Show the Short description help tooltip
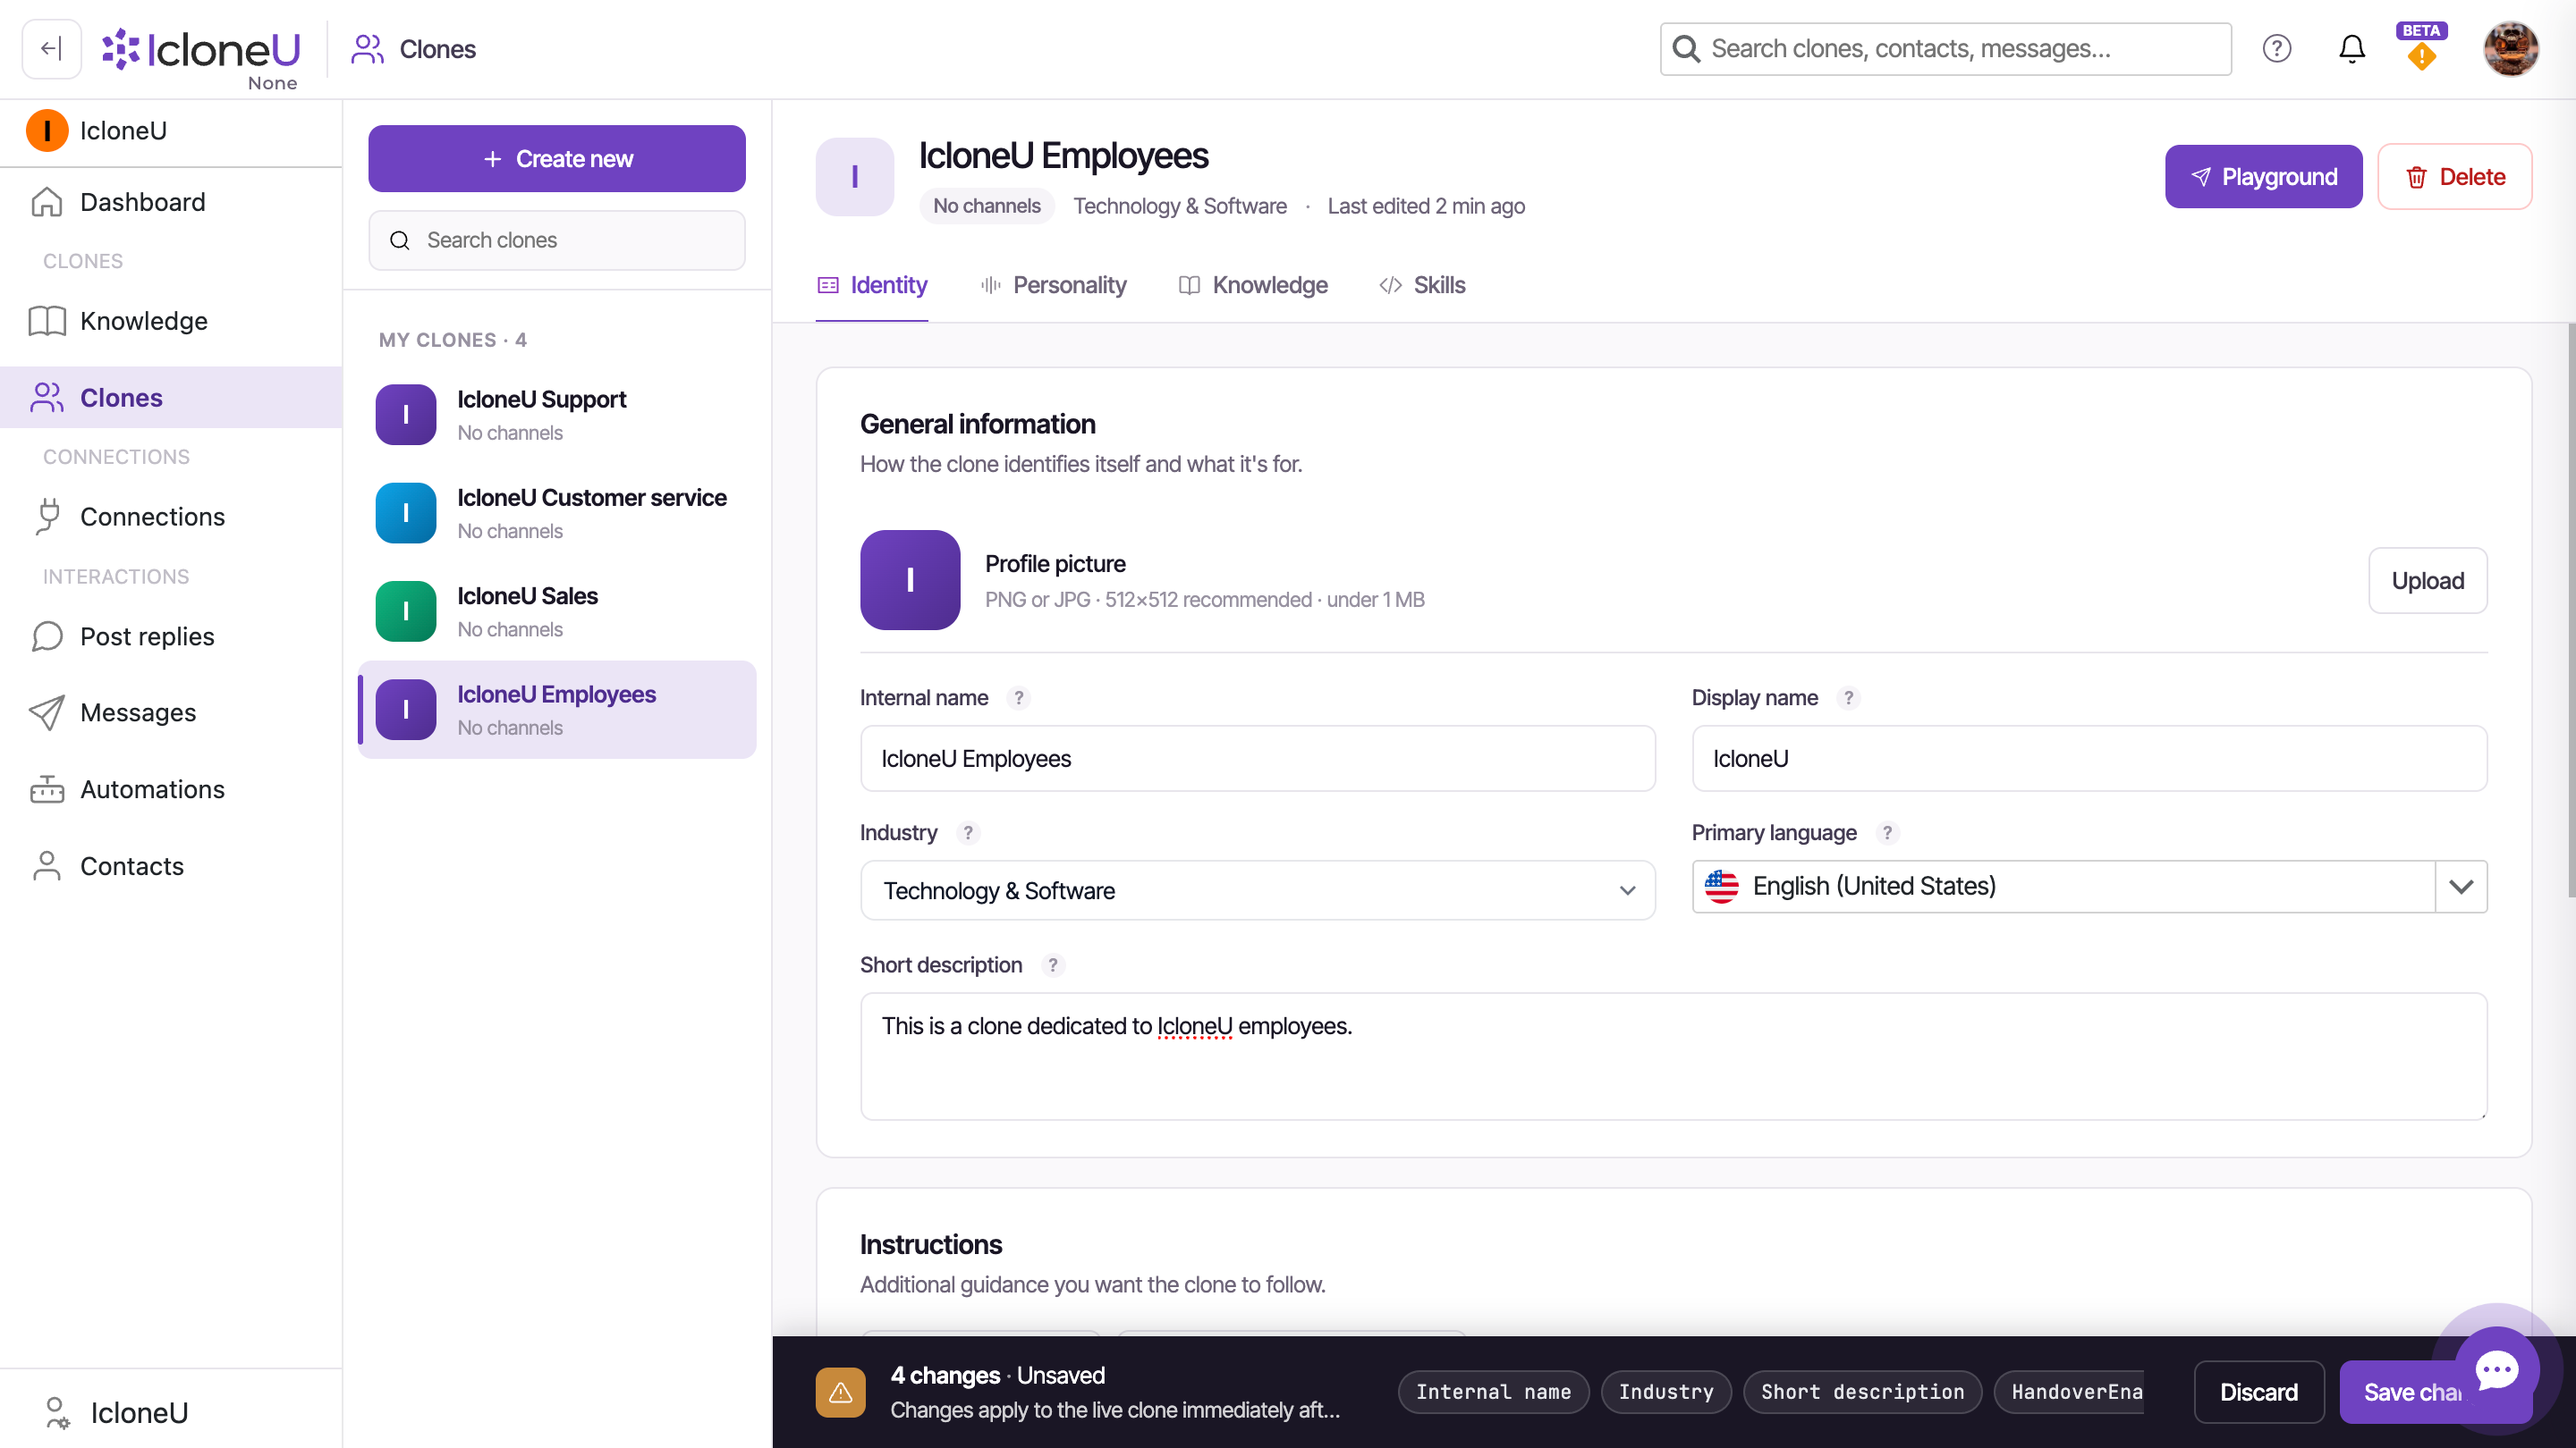Screen dimensions: 2576x1448 [1053, 965]
